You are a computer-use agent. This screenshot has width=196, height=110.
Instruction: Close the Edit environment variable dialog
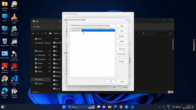tap(126, 20)
